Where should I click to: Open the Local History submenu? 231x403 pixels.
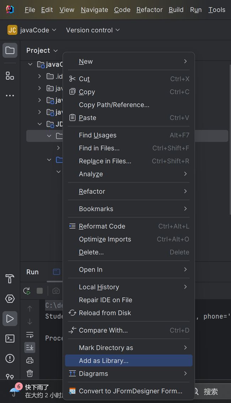129,287
